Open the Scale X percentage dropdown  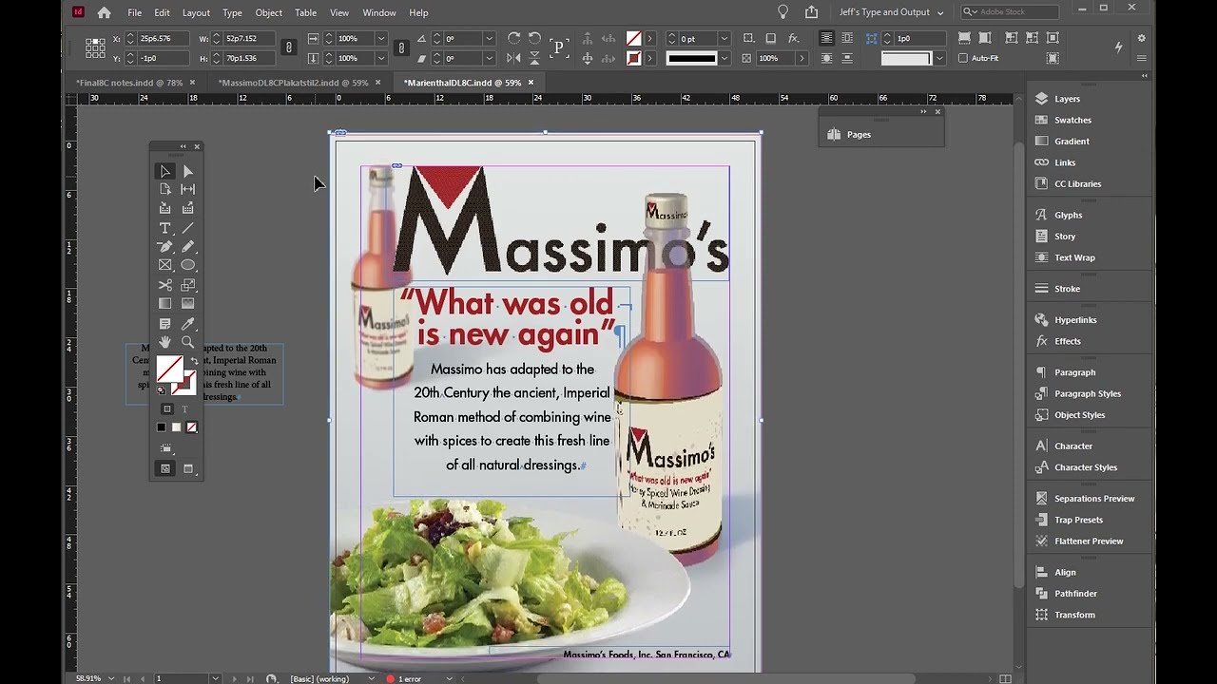(380, 39)
